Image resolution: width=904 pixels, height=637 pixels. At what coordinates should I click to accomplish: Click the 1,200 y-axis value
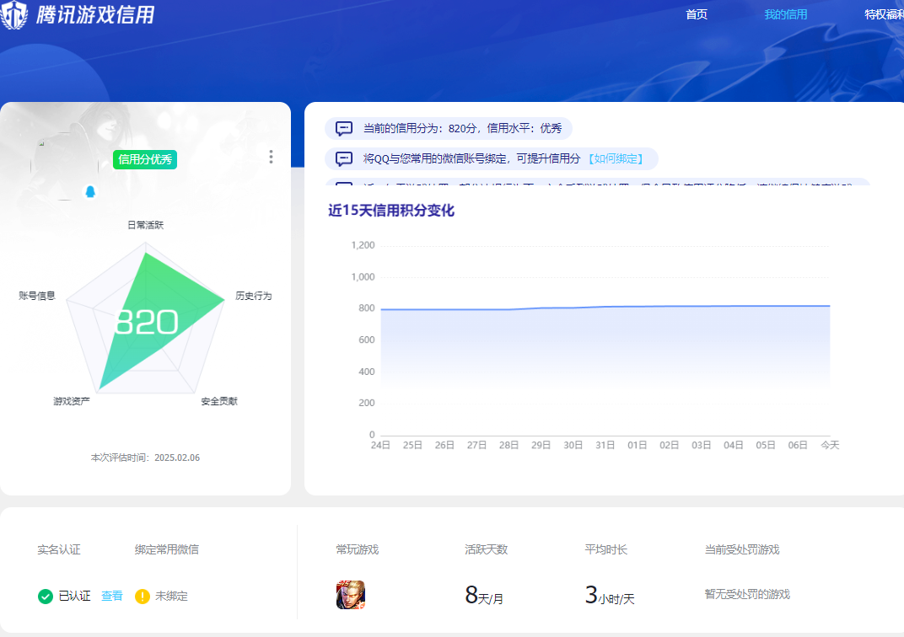coord(363,245)
